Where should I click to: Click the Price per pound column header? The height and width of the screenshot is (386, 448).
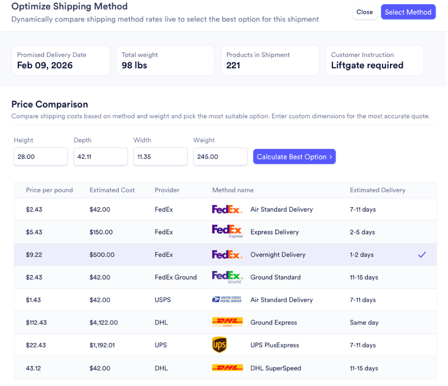(x=49, y=190)
